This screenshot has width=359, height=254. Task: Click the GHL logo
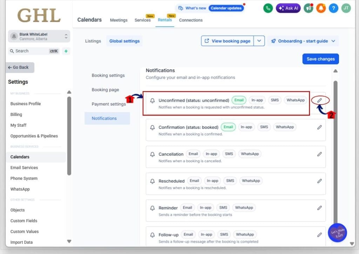point(39,15)
